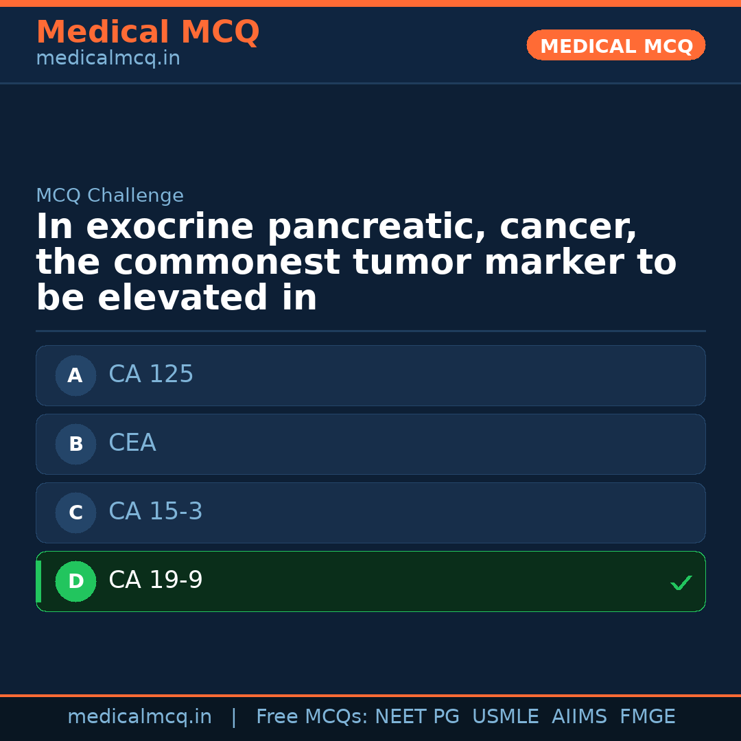Click the orange MEDICAL MCQ badge

(615, 46)
